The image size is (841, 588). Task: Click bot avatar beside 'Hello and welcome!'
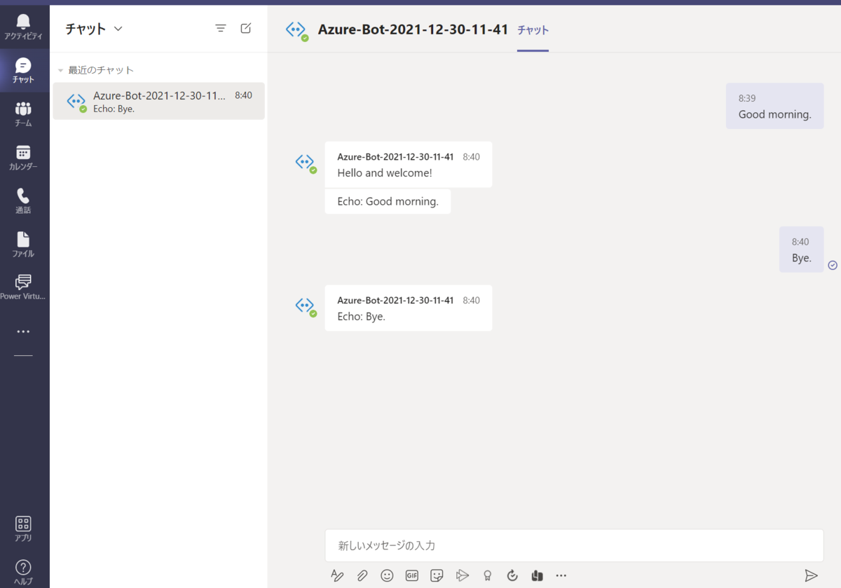coord(306,163)
